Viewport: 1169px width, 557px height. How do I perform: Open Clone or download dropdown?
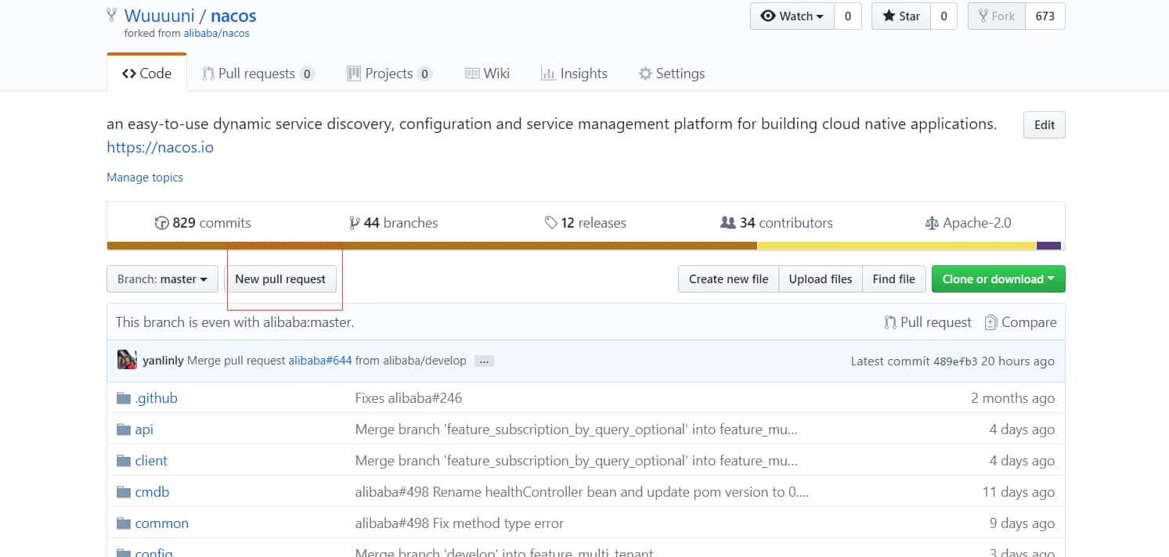pos(998,279)
